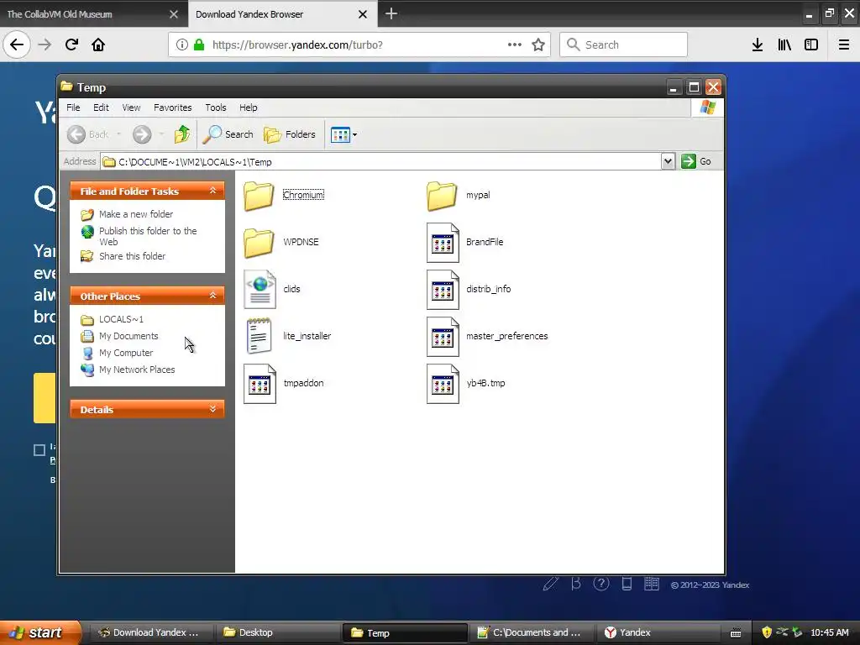The height and width of the screenshot is (645, 860).
Task: Toggle the Firefox sidebar icon
Action: point(811,45)
